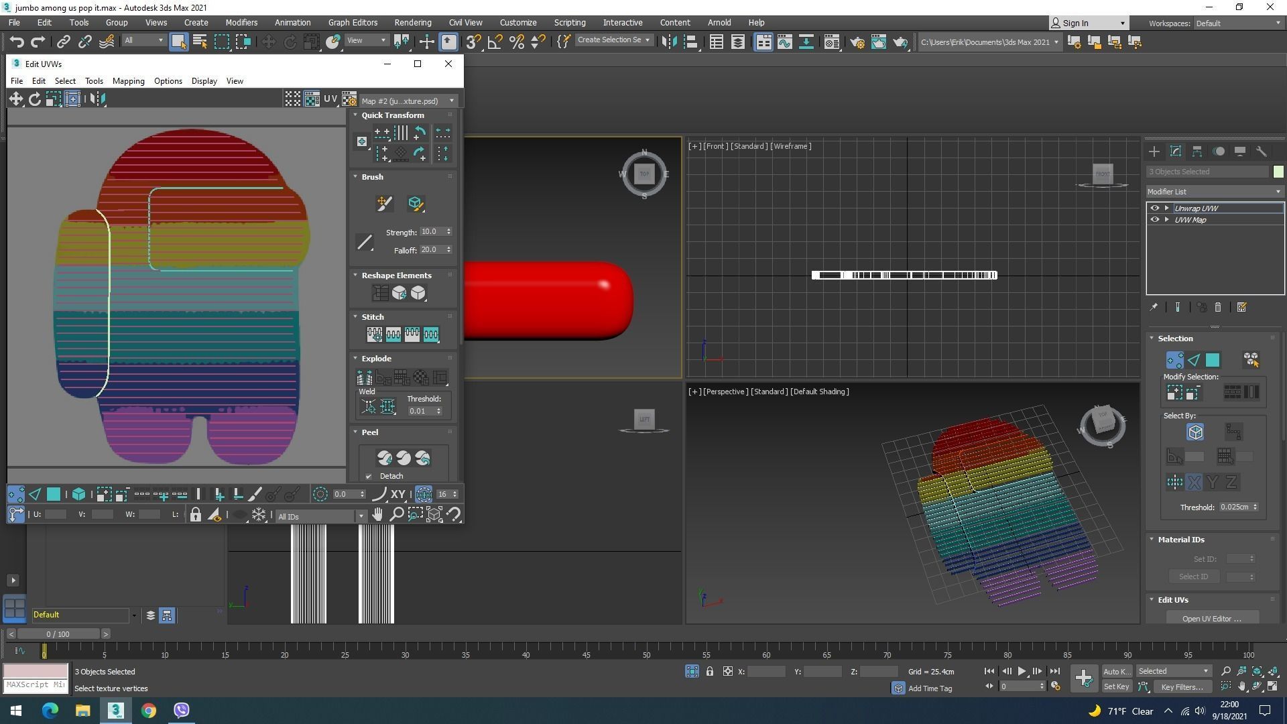This screenshot has width=1287, height=724.
Task: Open the Hierarchy tab in Command Panel
Action: [1197, 152]
